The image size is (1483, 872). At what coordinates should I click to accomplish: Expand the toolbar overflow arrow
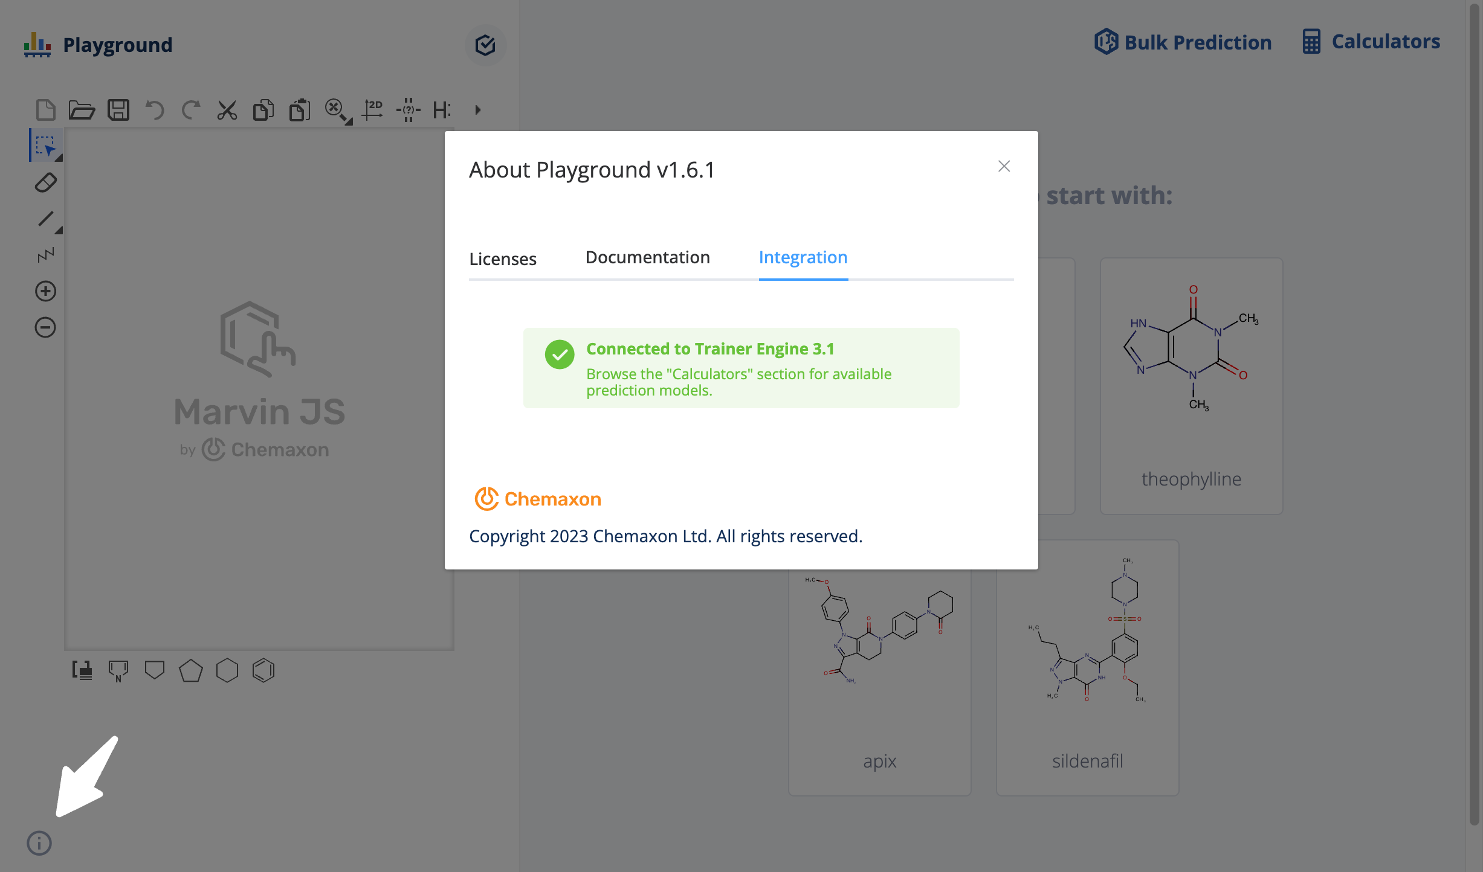point(478,110)
